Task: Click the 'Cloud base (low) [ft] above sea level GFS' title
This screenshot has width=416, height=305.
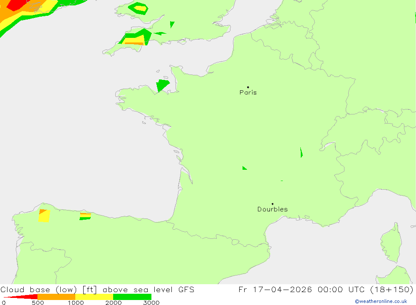Action: (97, 289)
